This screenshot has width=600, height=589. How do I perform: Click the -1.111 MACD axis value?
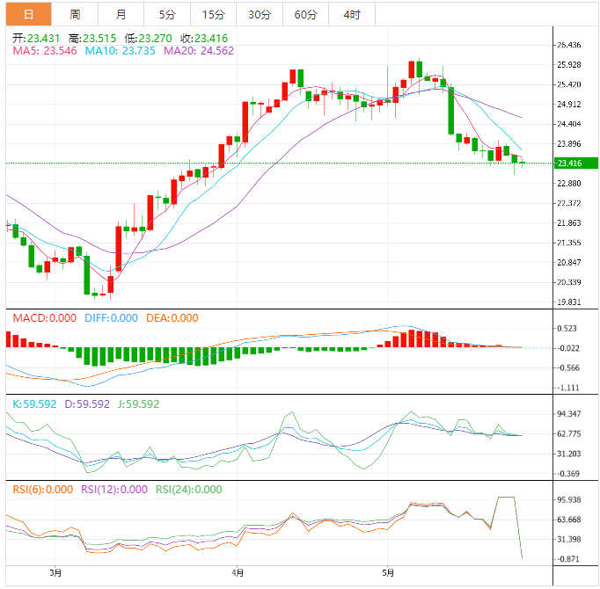pyautogui.click(x=567, y=388)
